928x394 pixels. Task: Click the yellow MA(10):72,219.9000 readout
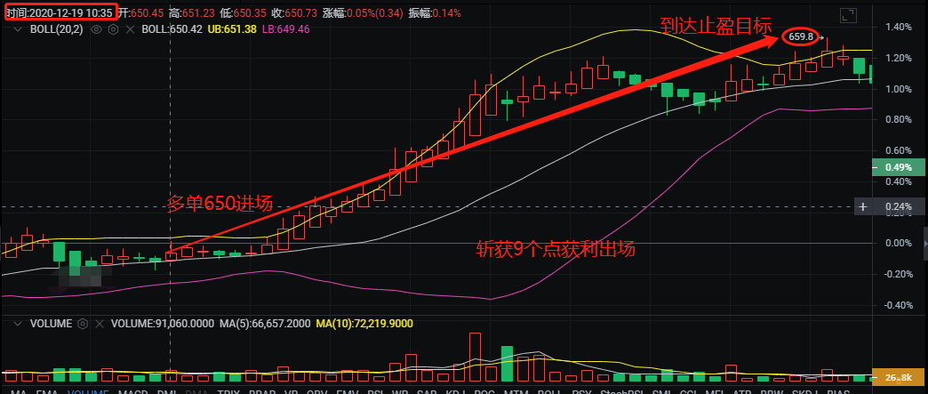coord(364,324)
